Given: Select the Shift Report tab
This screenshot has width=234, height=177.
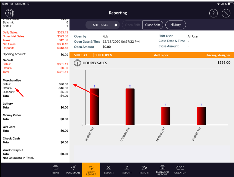Looking at the screenshot, I should pyautogui.click(x=91, y=169).
